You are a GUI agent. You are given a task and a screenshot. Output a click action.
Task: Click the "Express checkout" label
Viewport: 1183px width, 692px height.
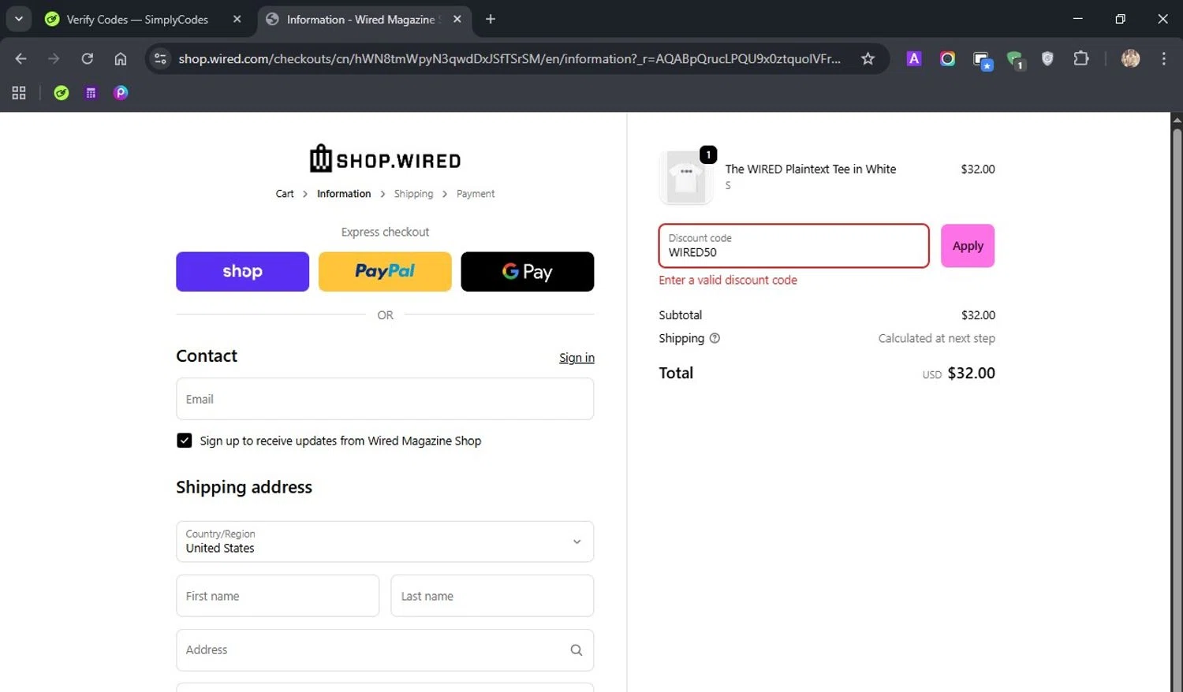point(385,232)
